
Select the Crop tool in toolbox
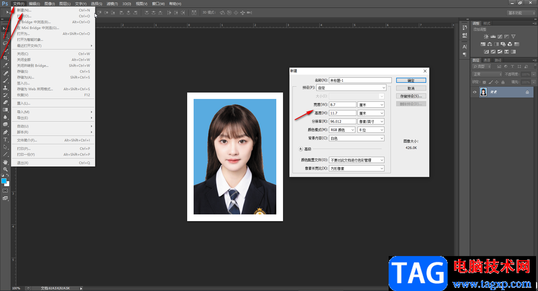(5, 58)
